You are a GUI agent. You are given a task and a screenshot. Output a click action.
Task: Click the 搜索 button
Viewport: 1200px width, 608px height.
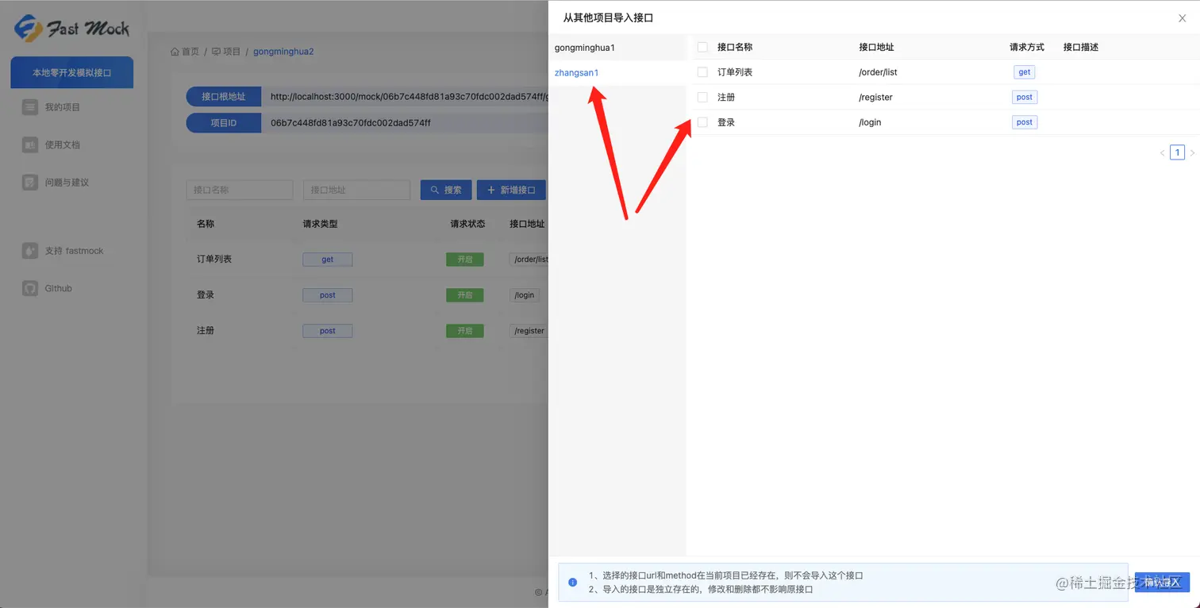pos(446,190)
